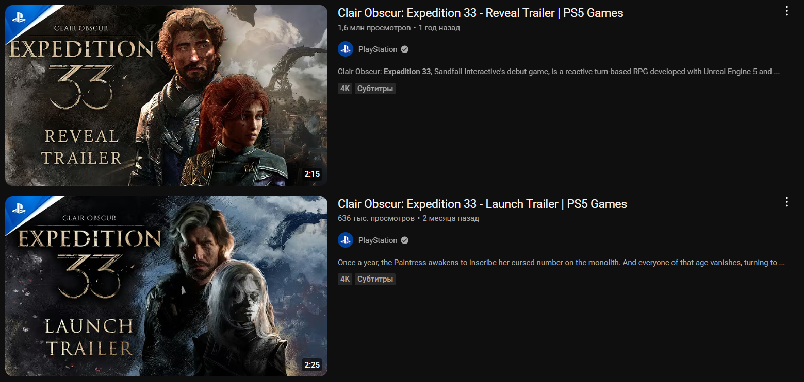This screenshot has width=804, height=382.
Task: Click '2 месяца назад' upload date
Action: [451, 218]
